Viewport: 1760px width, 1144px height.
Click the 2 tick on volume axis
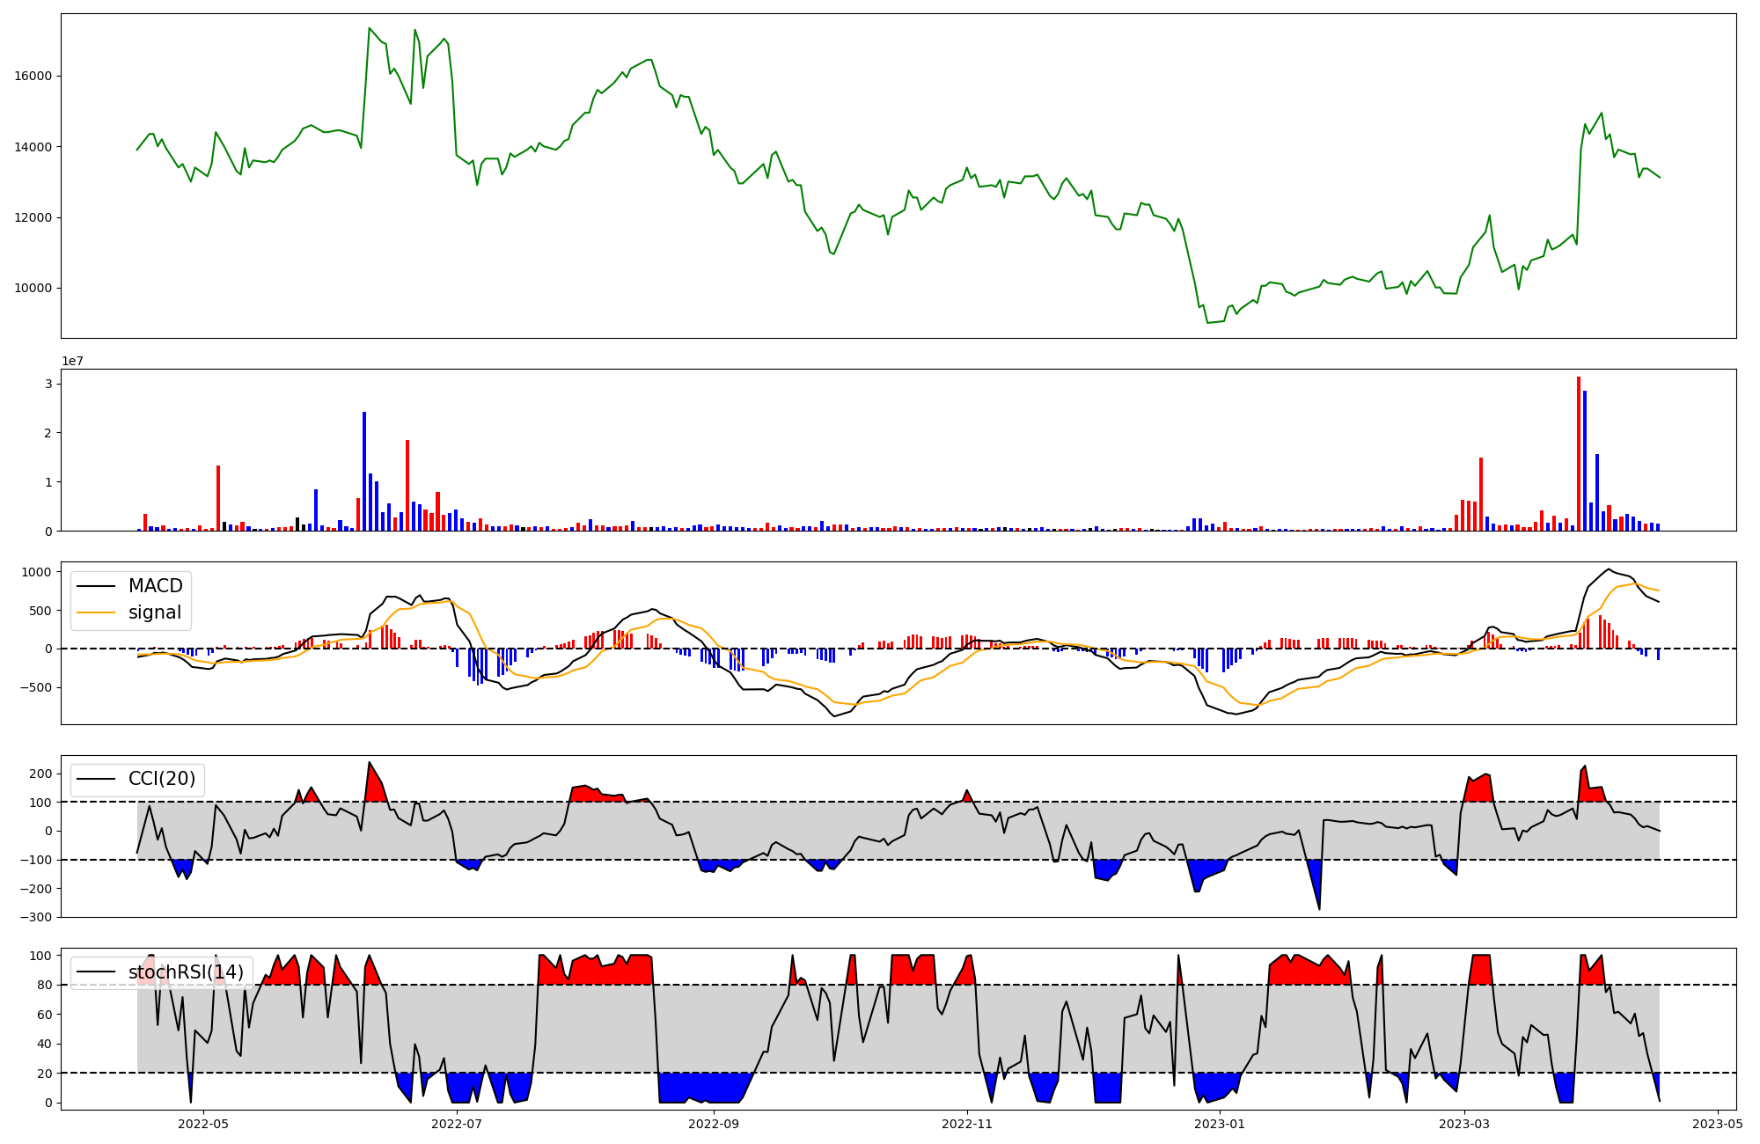point(48,433)
